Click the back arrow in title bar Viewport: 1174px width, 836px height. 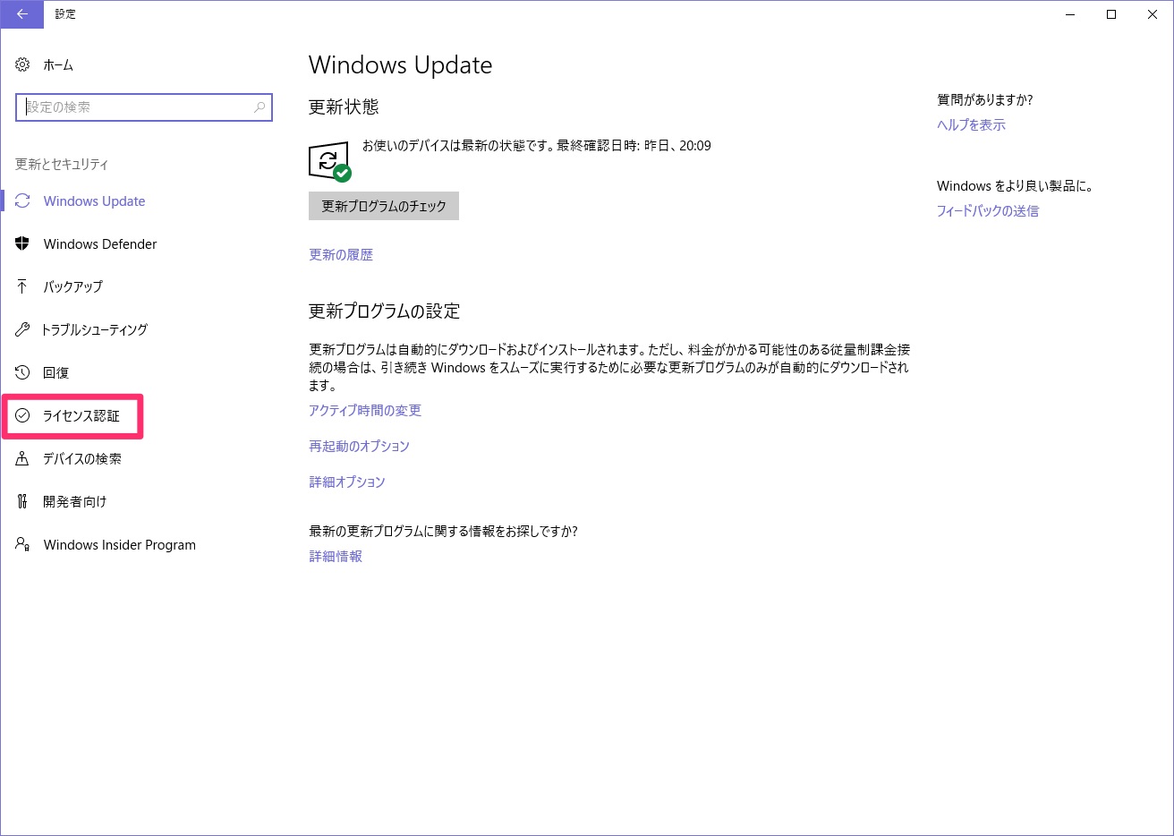coord(21,14)
